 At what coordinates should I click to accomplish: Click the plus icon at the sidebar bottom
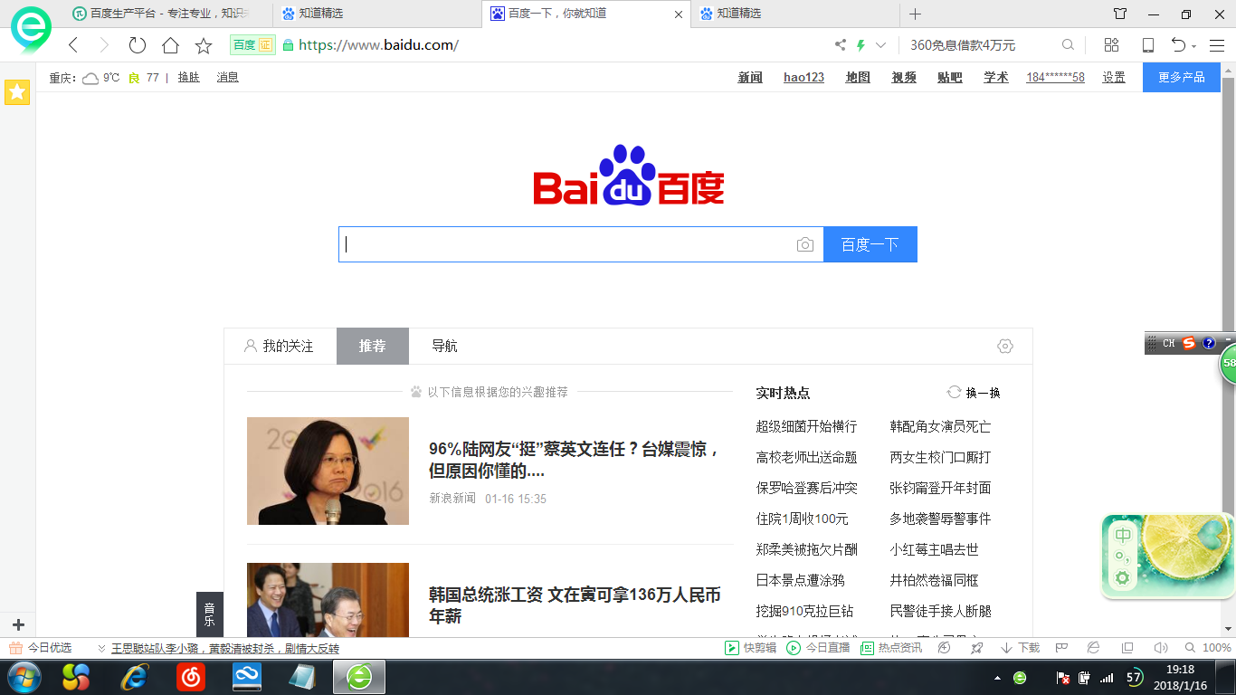tap(18, 624)
